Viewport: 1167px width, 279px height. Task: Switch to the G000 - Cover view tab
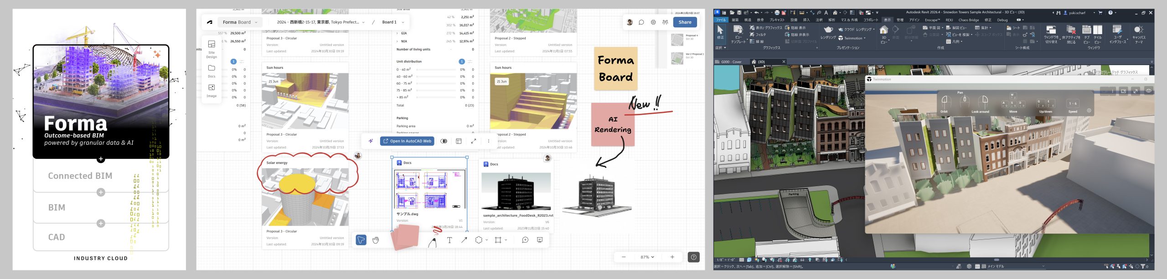[x=731, y=62]
